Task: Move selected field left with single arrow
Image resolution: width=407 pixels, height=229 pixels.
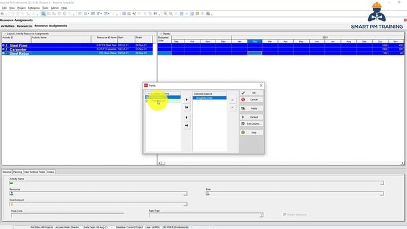Action: tap(186, 118)
